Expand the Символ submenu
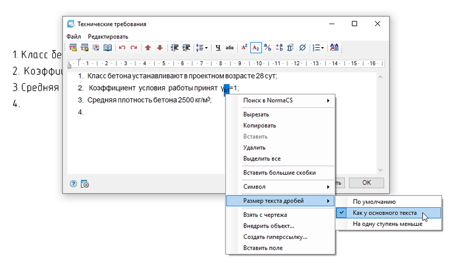Viewport: 450px width, 263px height. pyautogui.click(x=280, y=187)
